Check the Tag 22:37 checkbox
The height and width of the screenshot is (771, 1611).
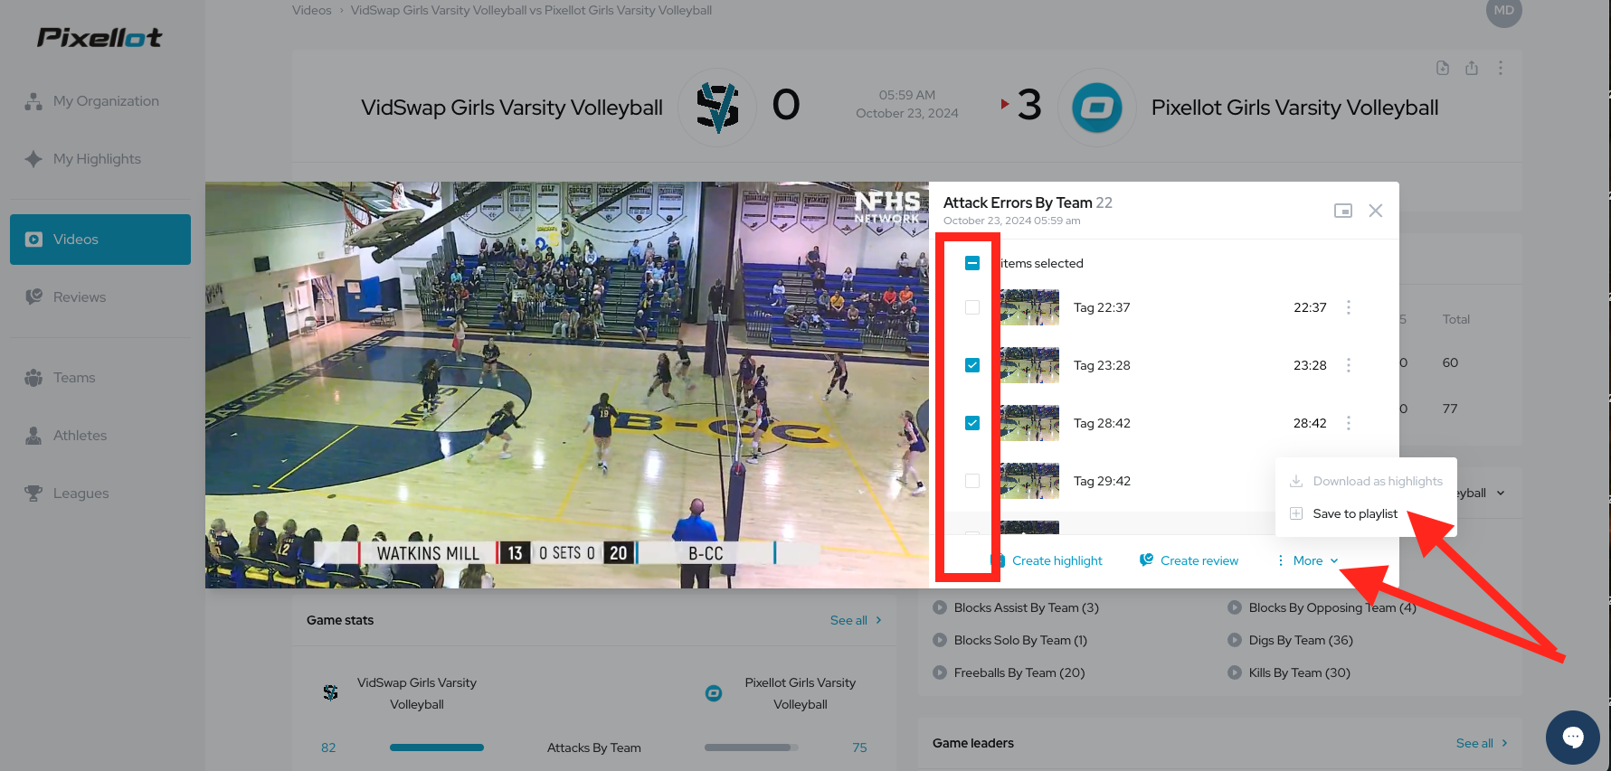pos(972,307)
